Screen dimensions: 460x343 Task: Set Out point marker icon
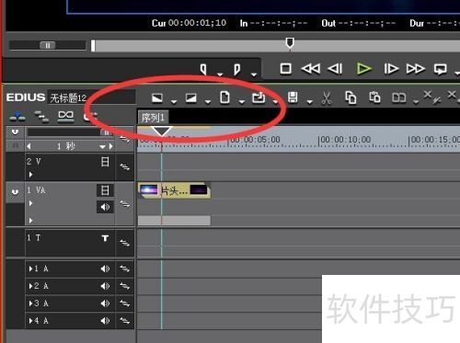pyautogui.click(x=236, y=69)
